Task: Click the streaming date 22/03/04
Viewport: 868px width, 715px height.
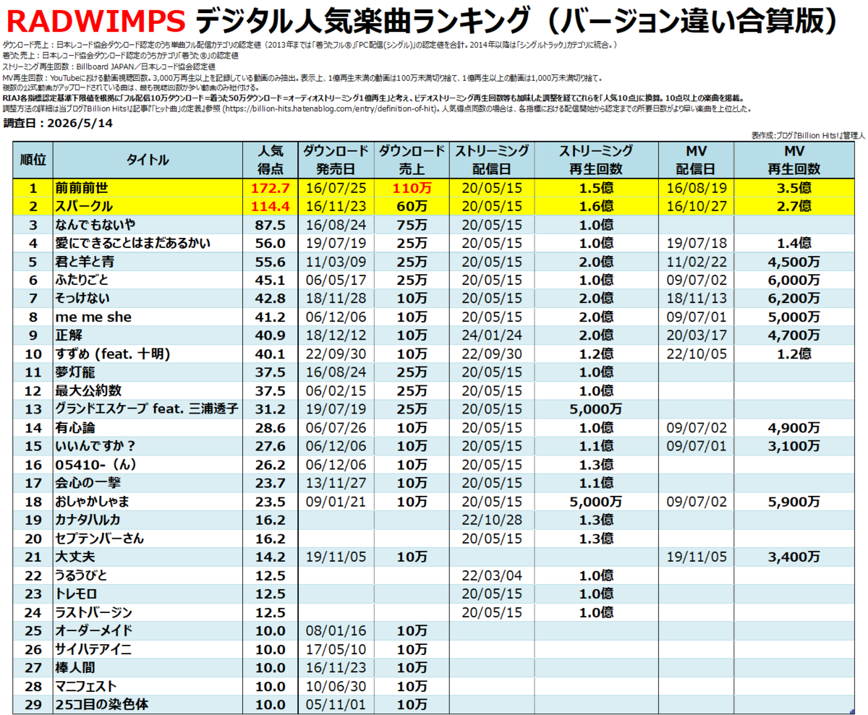Action: pos(492,575)
